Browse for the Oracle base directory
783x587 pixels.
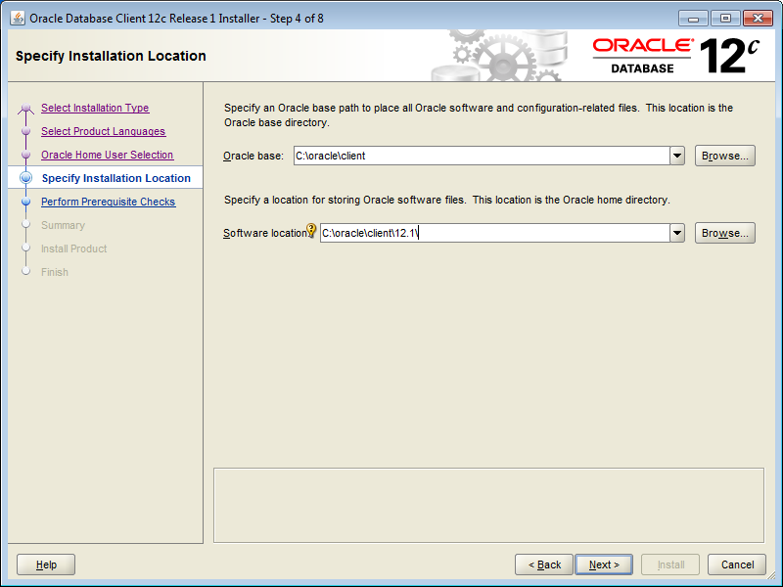click(725, 156)
